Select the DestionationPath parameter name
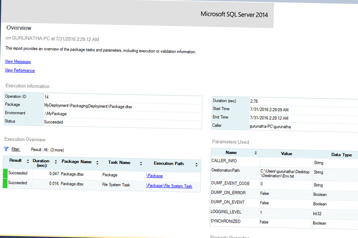Image resolution: width=358 pixels, height=238 pixels. point(226,170)
